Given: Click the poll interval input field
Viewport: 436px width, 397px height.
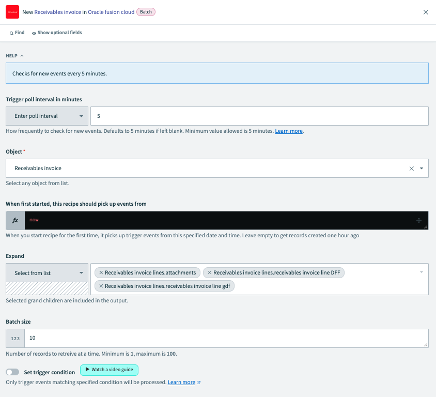Looking at the screenshot, I should point(258,116).
